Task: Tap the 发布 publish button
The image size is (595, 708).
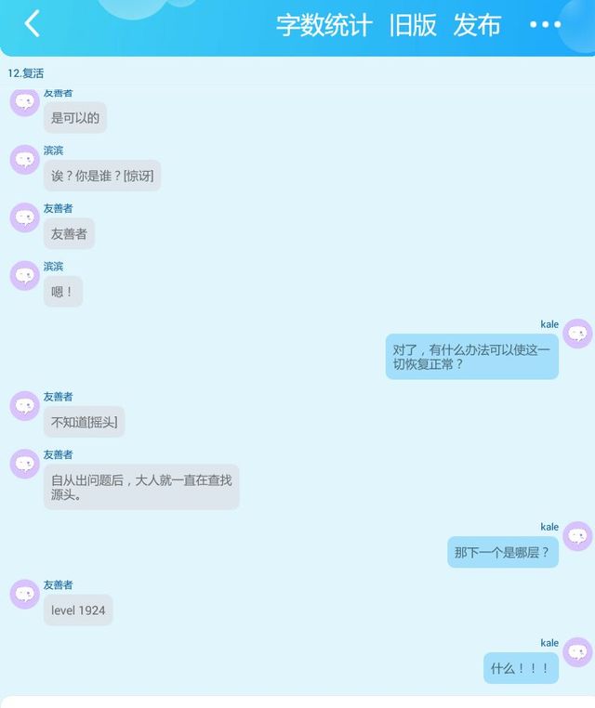Action: [477, 25]
